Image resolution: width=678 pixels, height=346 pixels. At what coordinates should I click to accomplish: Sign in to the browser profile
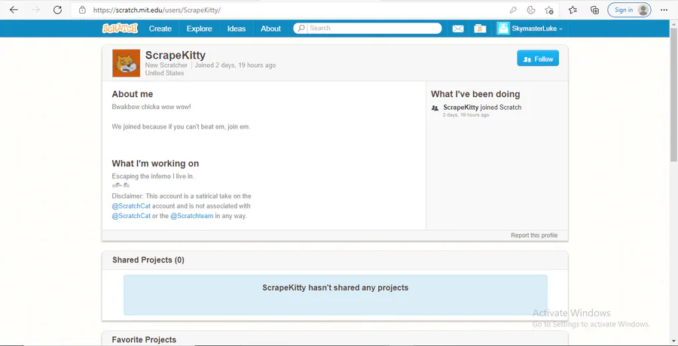(x=629, y=10)
